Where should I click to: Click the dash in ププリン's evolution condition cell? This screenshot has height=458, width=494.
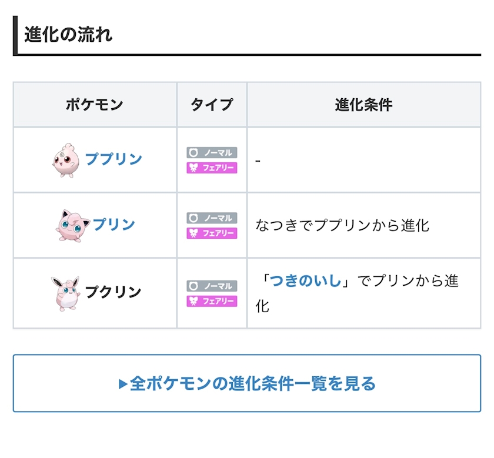point(258,161)
